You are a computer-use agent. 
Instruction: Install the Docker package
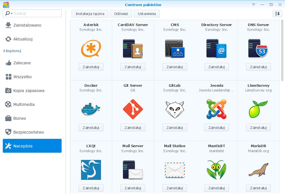pos(91,127)
